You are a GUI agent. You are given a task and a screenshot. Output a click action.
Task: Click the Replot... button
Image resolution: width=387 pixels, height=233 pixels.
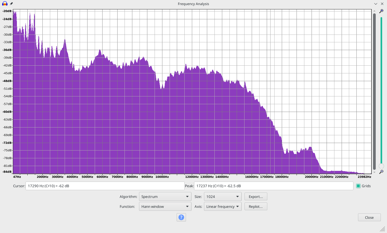click(256, 206)
